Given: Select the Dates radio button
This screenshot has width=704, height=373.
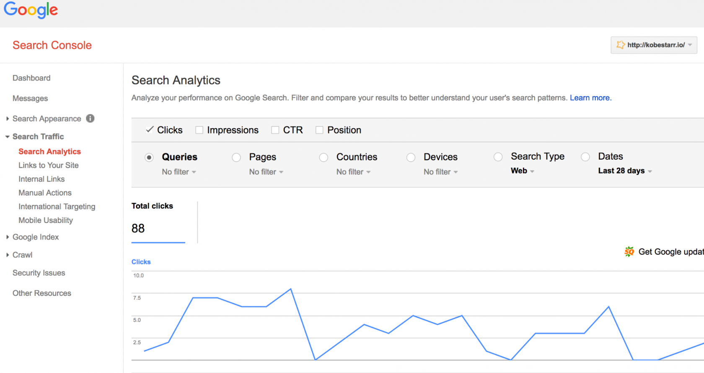Looking at the screenshot, I should point(585,157).
